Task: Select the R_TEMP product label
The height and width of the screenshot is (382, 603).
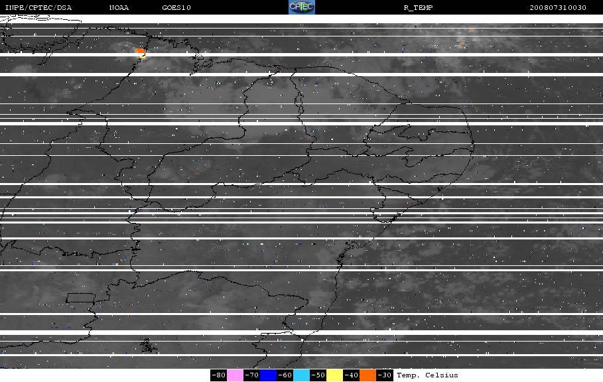Action: tap(419, 8)
